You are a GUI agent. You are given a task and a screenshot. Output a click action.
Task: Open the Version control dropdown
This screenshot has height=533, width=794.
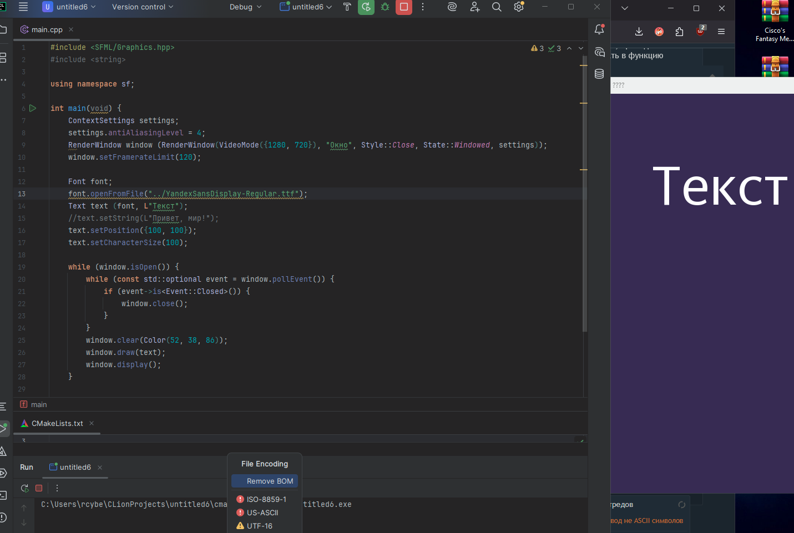click(143, 7)
